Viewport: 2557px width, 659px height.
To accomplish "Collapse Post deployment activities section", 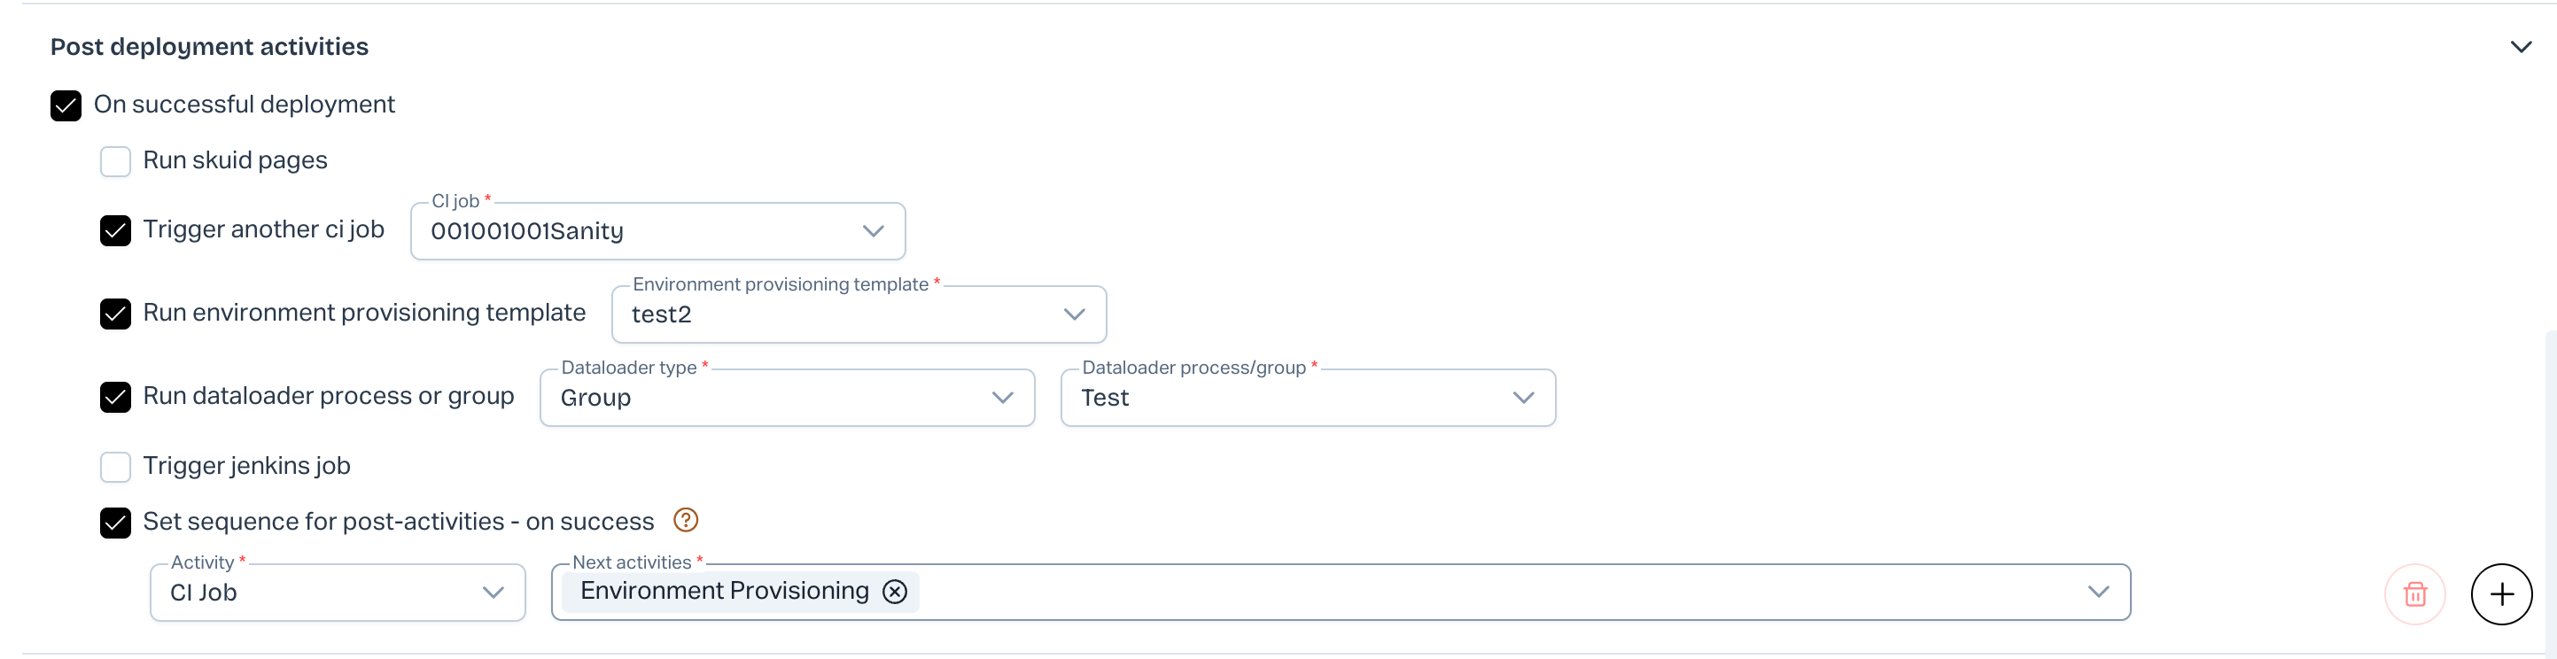I will pyautogui.click(x=2521, y=47).
